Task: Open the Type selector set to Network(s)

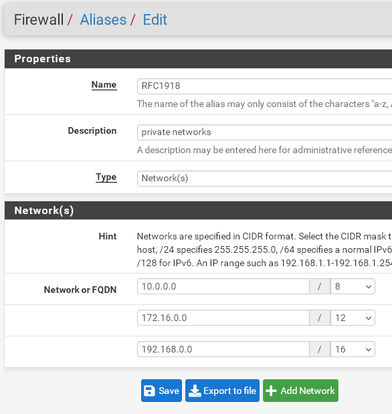Action: (264, 179)
